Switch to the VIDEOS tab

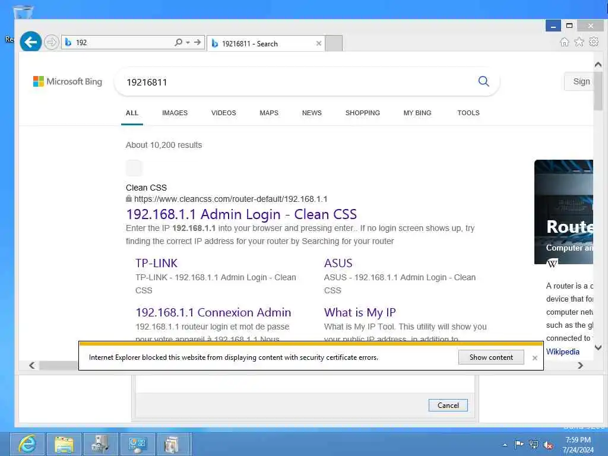tap(224, 113)
